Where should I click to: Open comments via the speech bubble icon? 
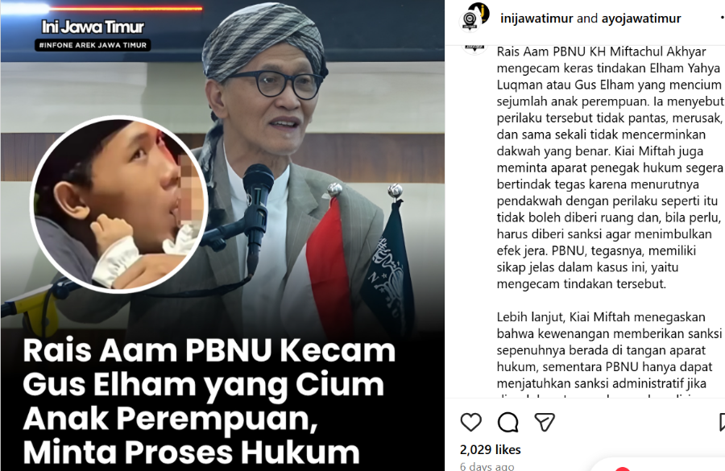(507, 422)
